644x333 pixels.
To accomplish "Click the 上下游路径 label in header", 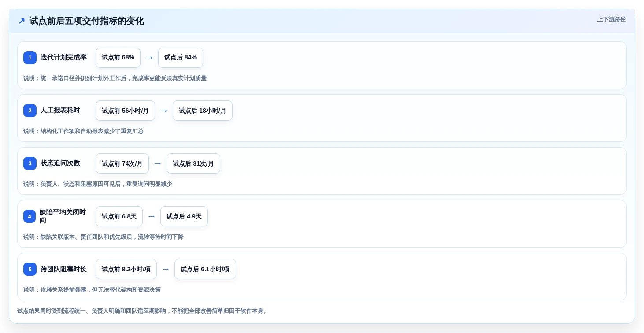I will point(611,19).
